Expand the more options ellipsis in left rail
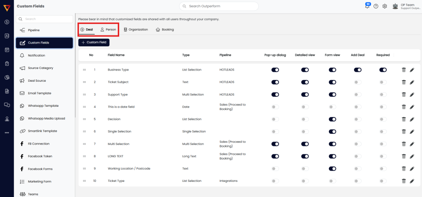 (7, 133)
